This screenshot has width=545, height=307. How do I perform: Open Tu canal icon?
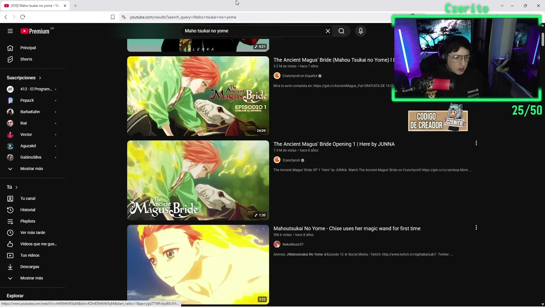[x=11, y=199]
